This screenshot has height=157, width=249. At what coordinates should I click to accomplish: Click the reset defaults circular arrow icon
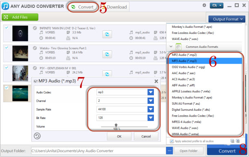tap(37, 136)
